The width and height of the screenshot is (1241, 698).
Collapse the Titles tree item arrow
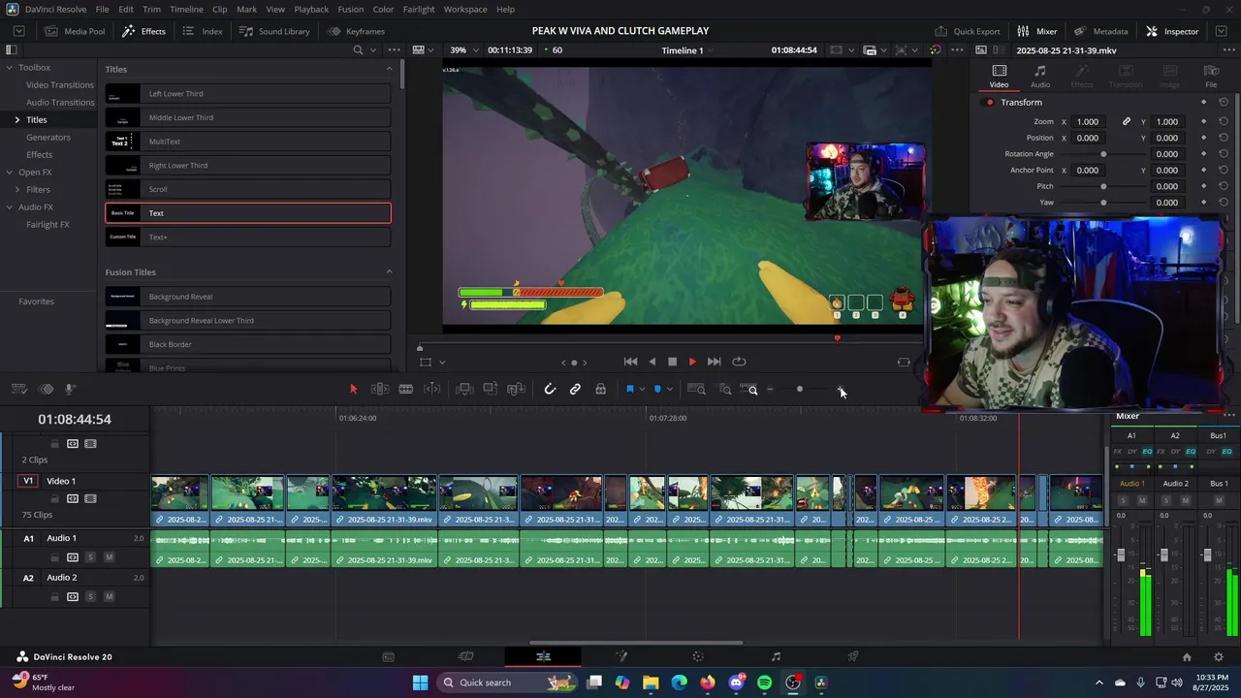16,120
